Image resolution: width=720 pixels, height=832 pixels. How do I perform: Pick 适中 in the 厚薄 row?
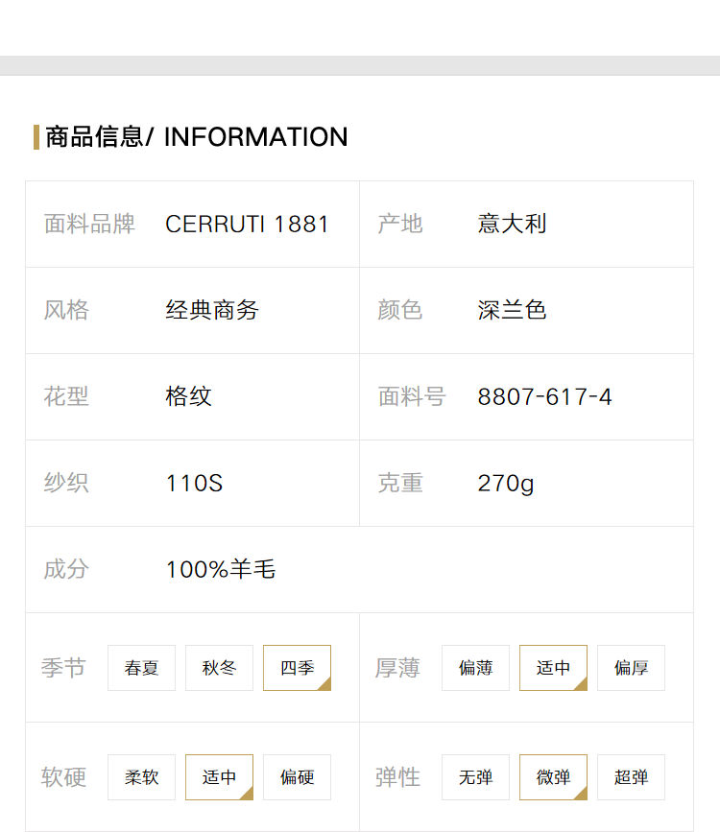553,668
